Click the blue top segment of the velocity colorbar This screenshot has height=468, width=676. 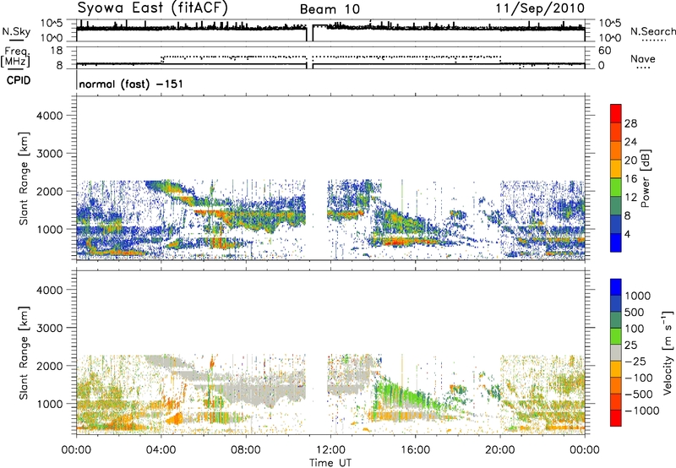click(x=616, y=287)
